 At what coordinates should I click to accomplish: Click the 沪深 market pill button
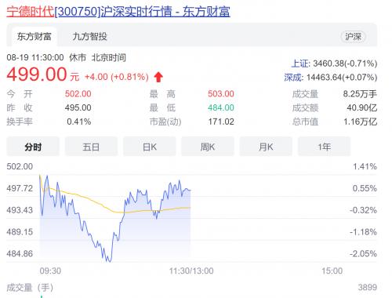(x=354, y=37)
